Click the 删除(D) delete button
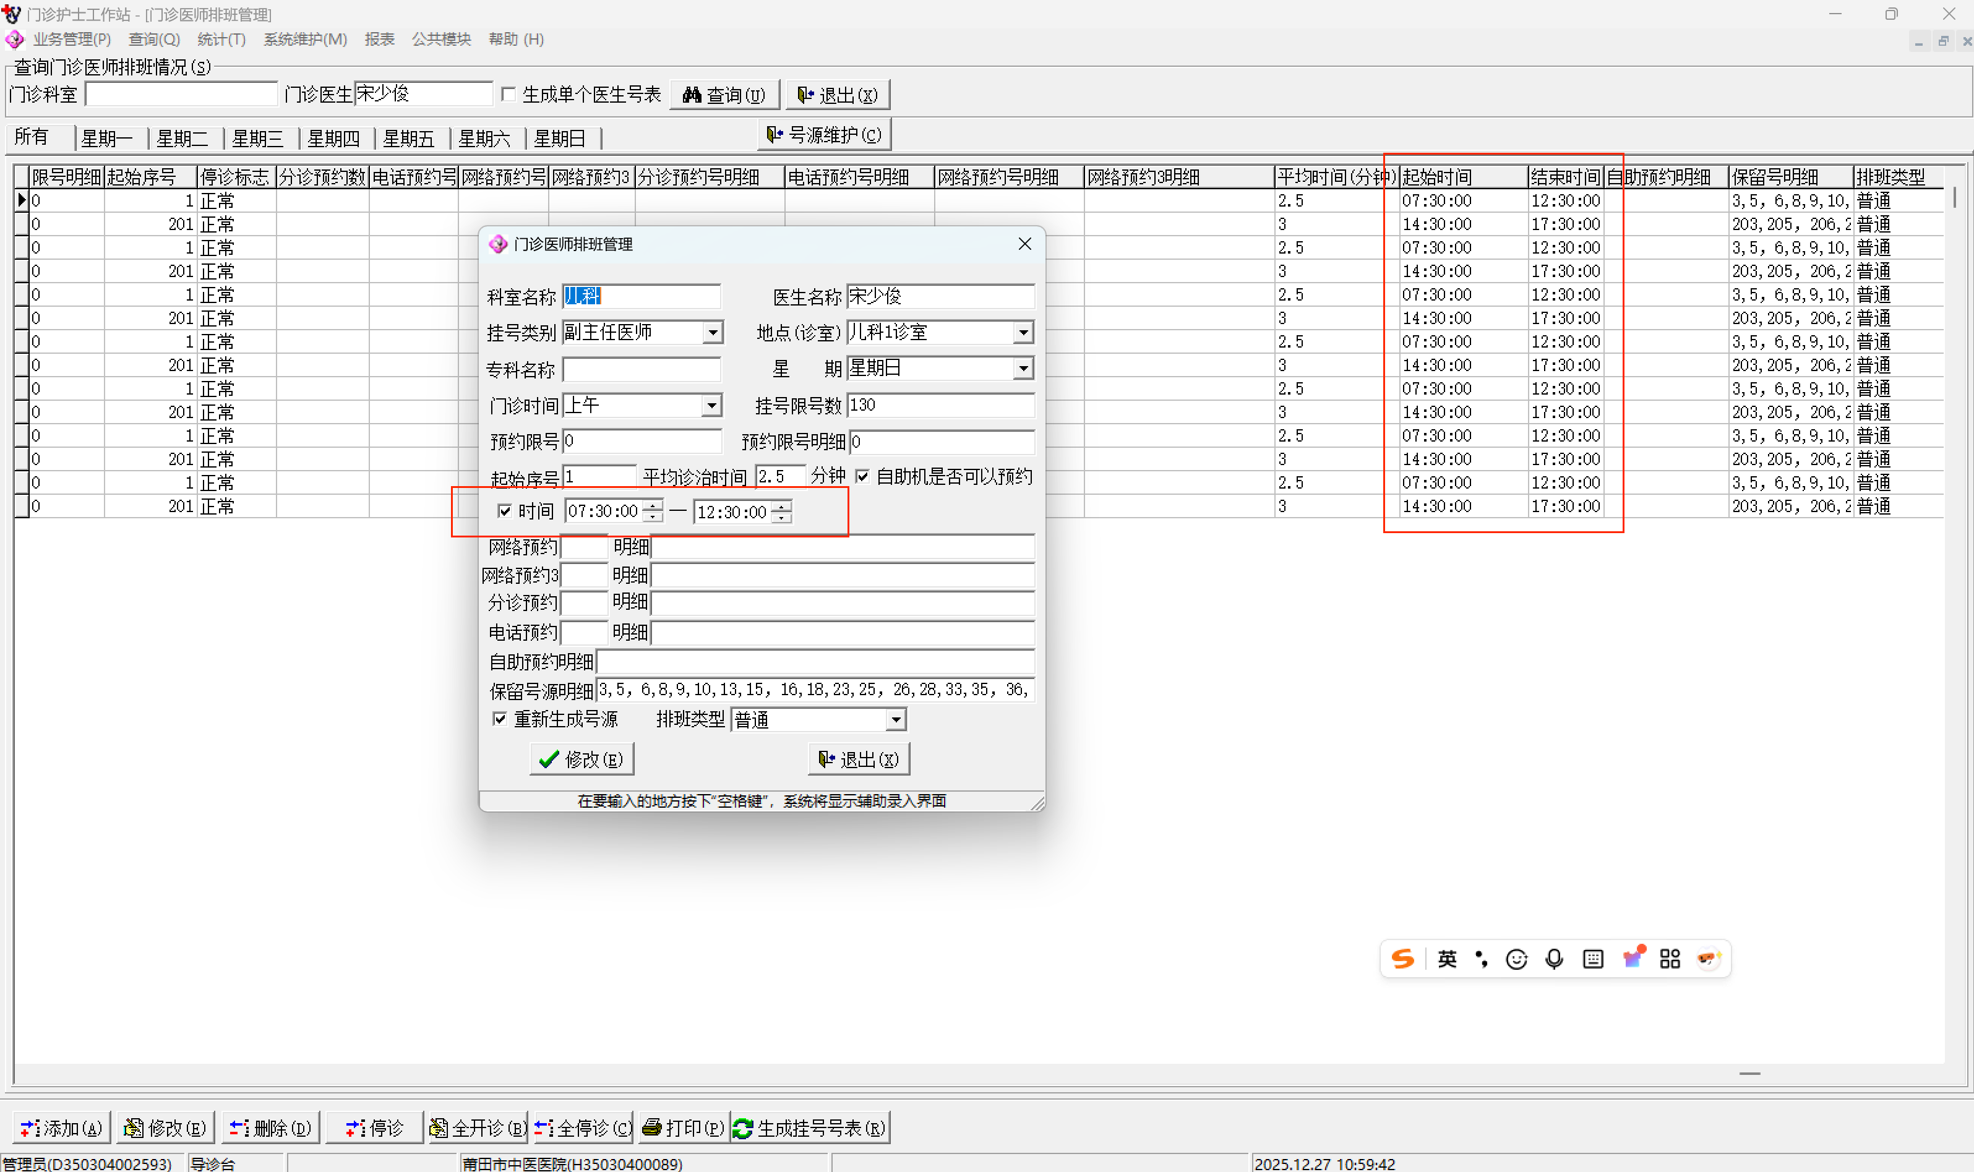The image size is (1974, 1172). tap(271, 1127)
